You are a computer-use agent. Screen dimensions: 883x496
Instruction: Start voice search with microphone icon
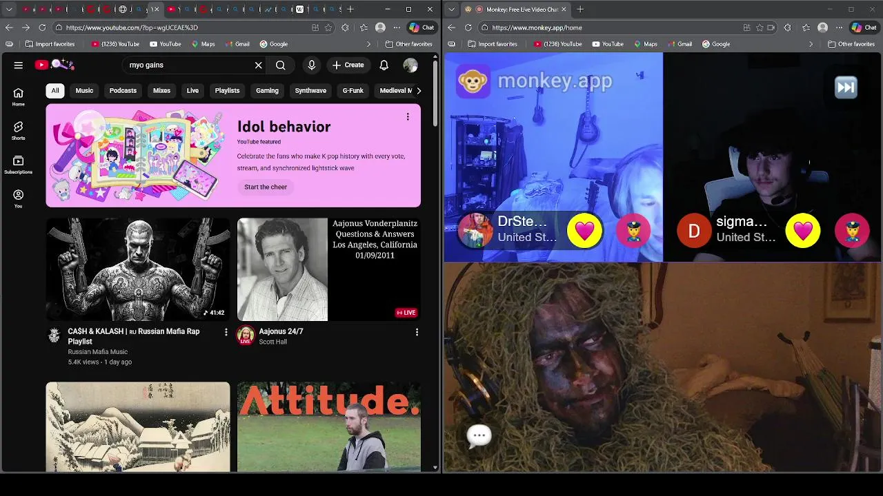tap(312, 65)
